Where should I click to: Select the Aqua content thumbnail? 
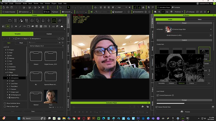click(50, 97)
